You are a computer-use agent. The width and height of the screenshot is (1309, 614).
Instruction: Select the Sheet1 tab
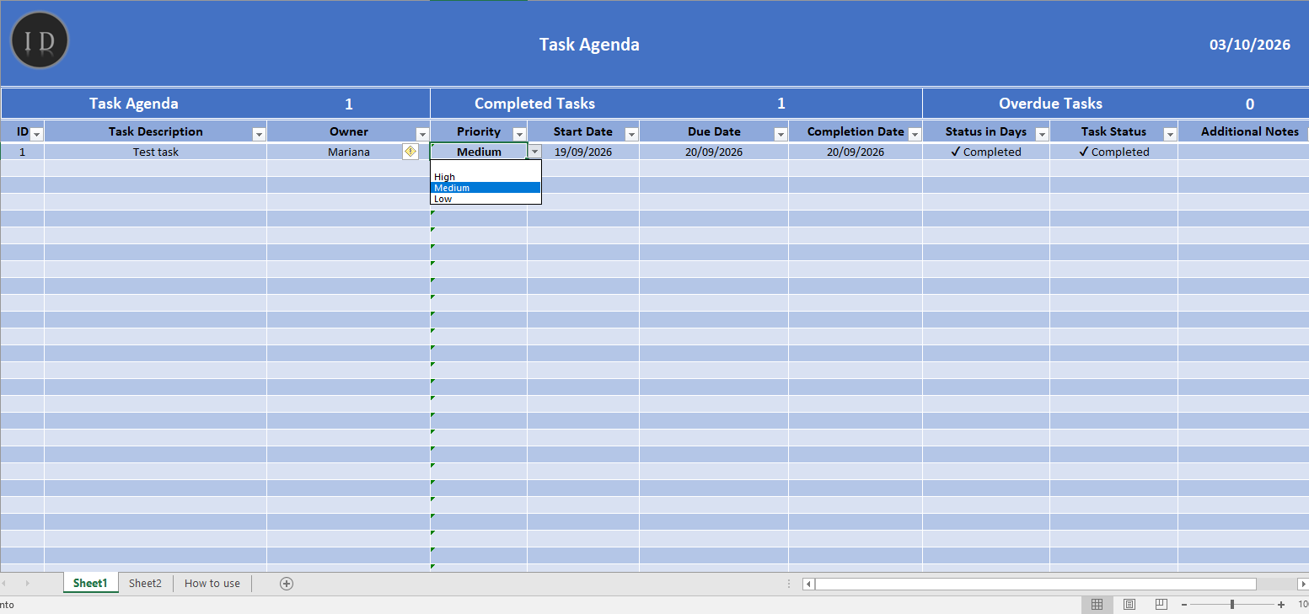tap(90, 584)
